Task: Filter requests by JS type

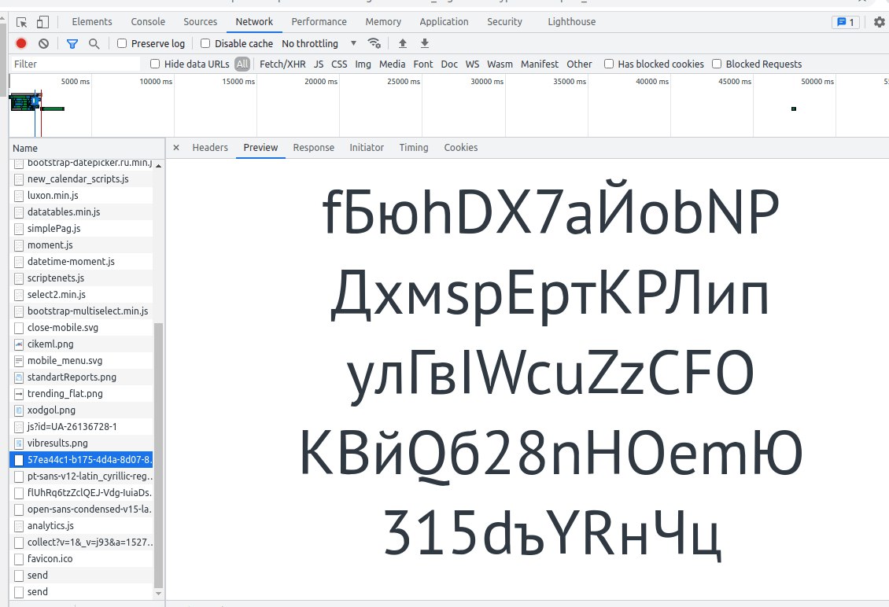Action: pos(319,64)
